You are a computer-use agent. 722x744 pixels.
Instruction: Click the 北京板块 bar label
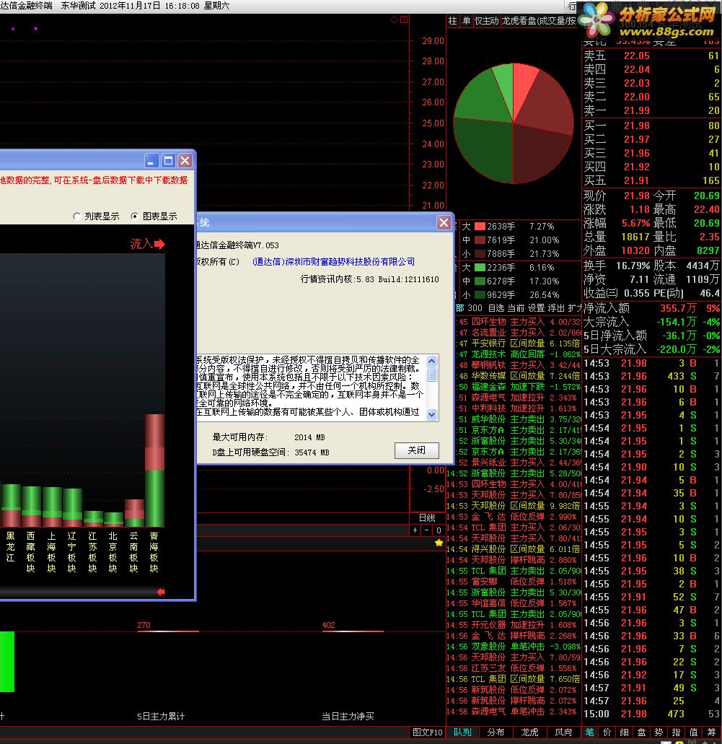tap(113, 552)
